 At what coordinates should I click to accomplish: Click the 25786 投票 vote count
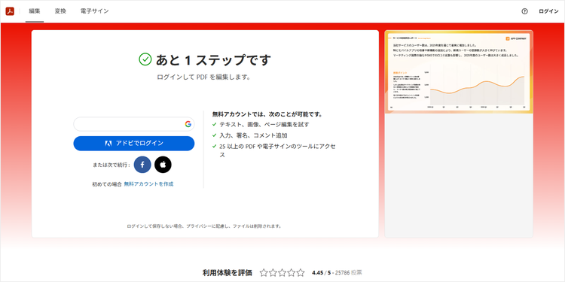(x=349, y=273)
